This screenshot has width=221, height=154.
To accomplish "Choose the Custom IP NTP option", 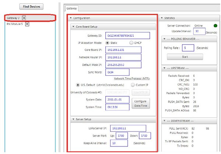I will [x=127, y=85].
